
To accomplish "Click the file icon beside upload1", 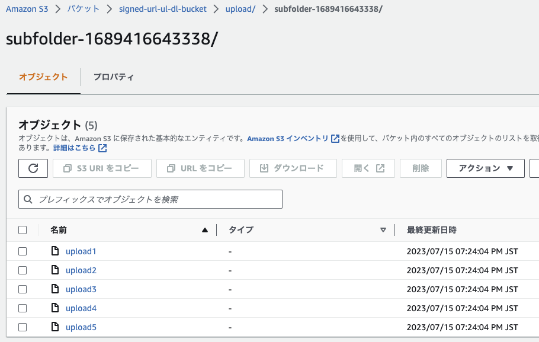I will pyautogui.click(x=55, y=251).
